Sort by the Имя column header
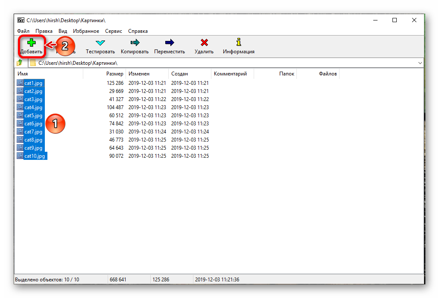 (x=23, y=74)
